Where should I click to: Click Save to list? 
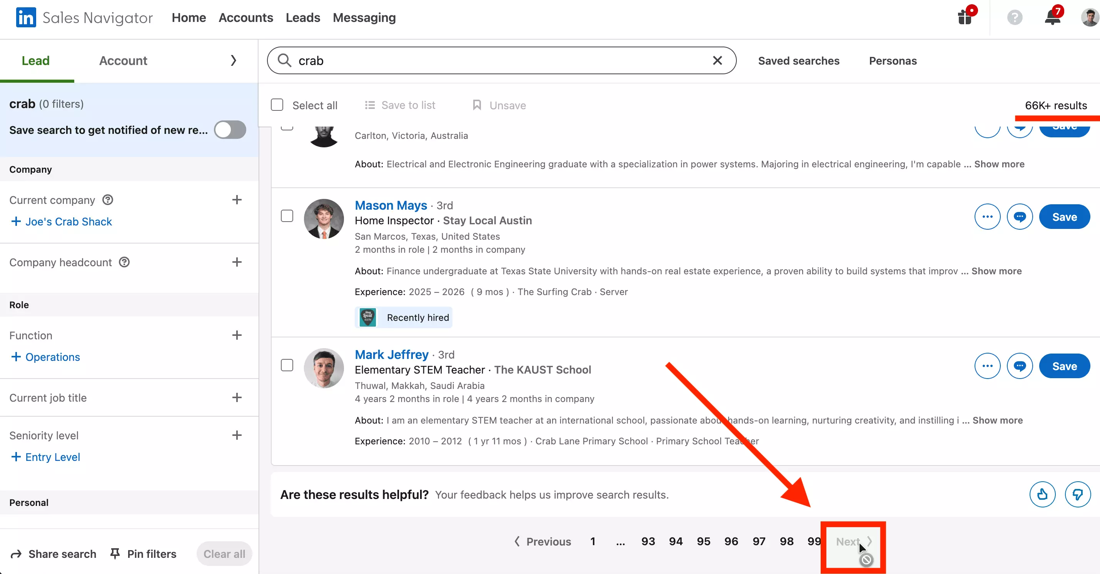[x=400, y=105]
